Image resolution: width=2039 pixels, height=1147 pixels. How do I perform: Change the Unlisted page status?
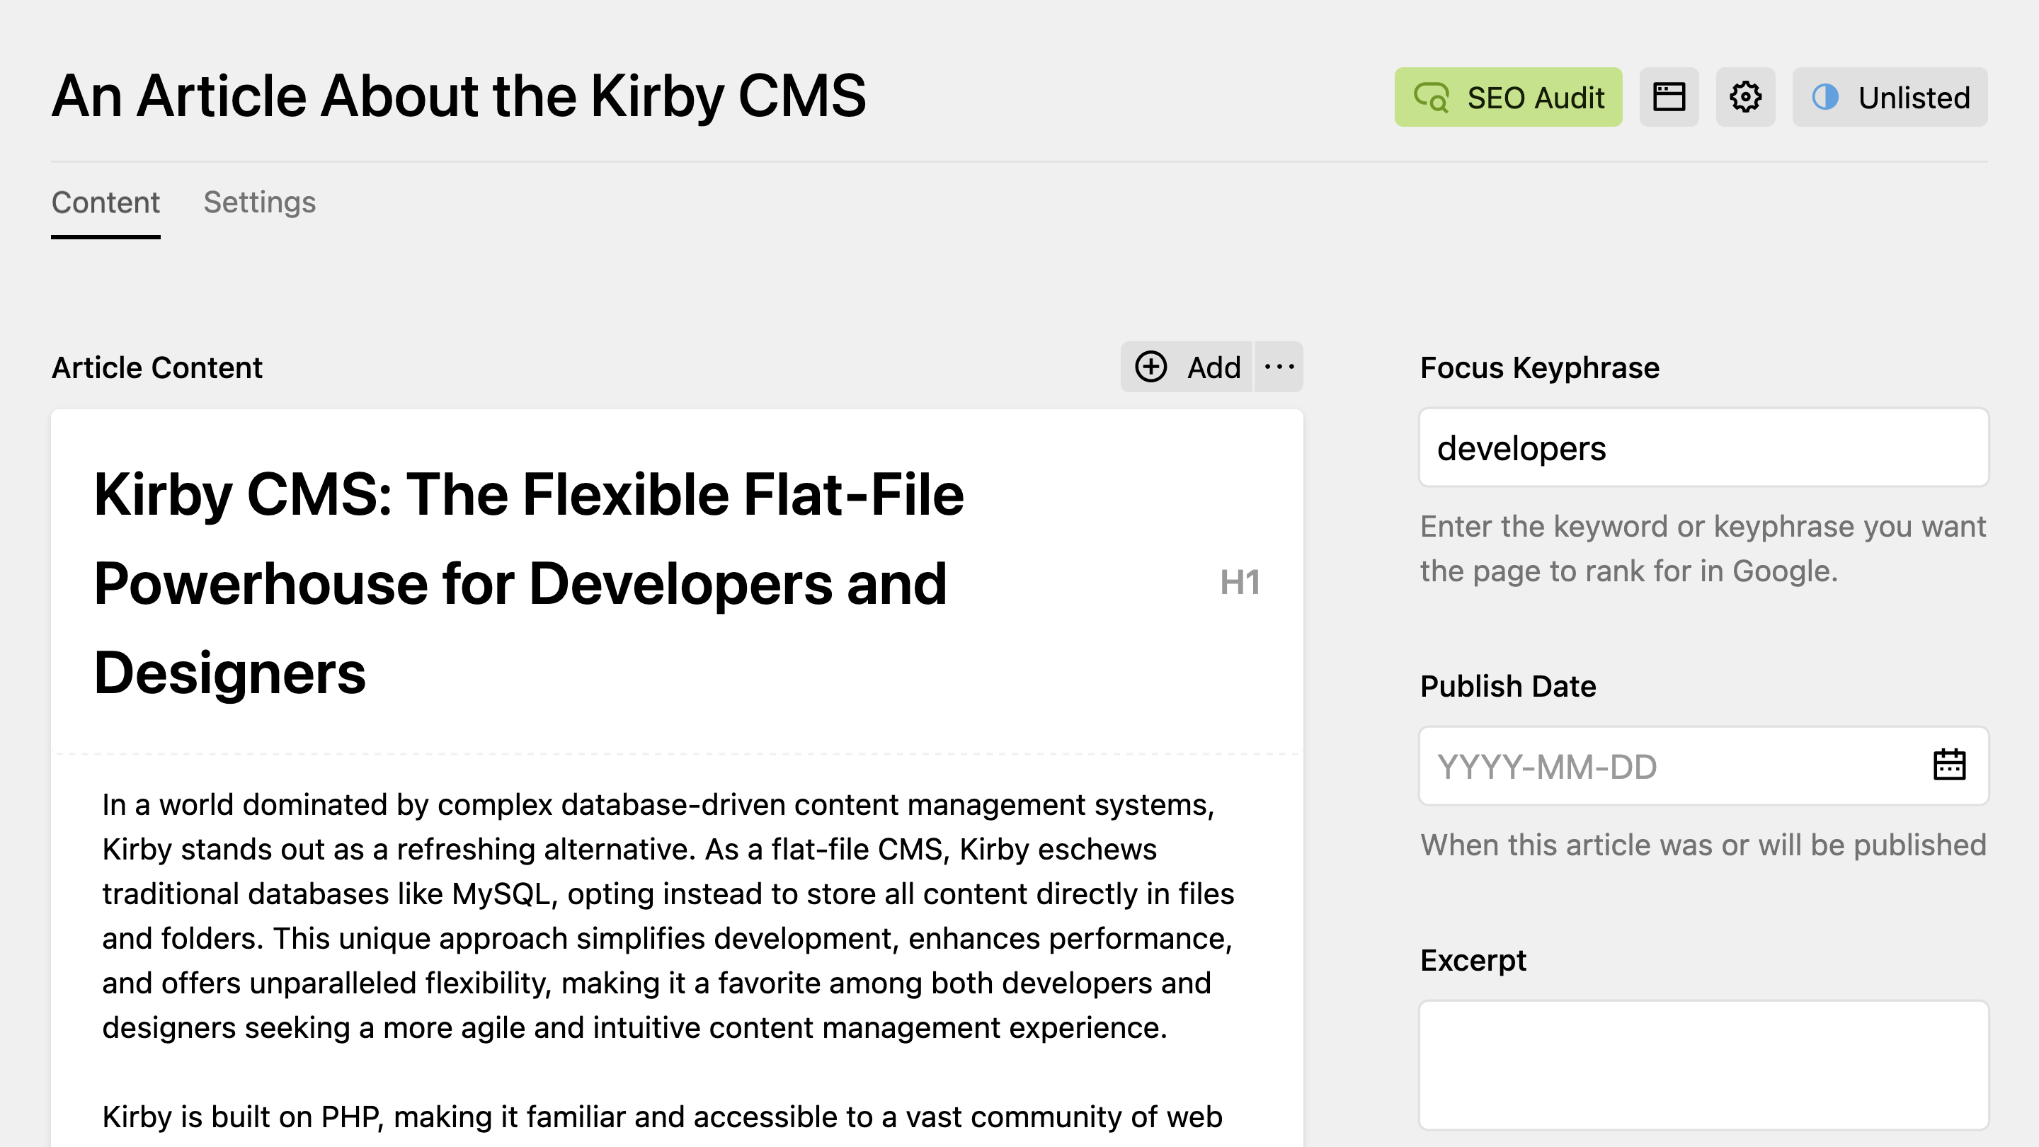(1890, 96)
